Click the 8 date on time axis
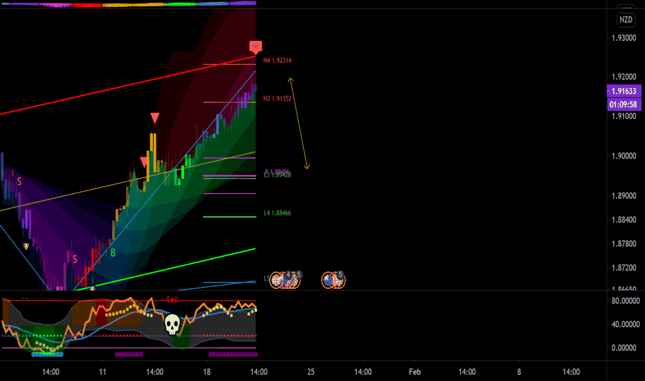645x381 pixels. click(x=519, y=372)
